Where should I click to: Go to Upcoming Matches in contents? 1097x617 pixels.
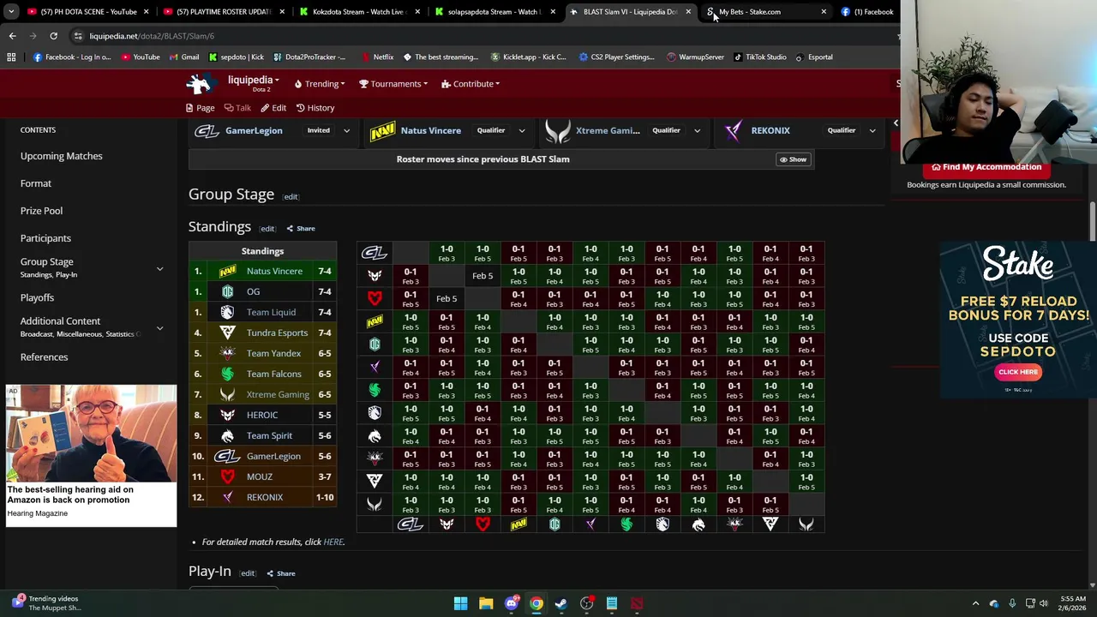[62, 156]
